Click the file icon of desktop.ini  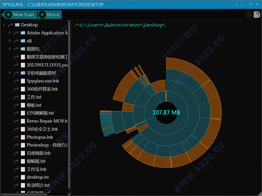[x=23, y=178]
